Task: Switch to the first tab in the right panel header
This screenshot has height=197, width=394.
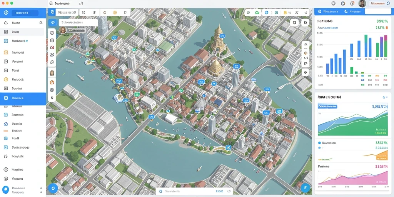Action: click(x=329, y=12)
